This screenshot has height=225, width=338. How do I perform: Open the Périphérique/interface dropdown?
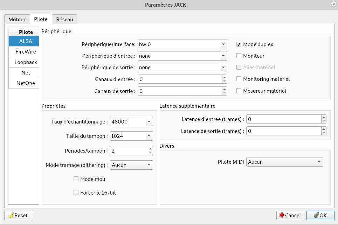(223, 44)
